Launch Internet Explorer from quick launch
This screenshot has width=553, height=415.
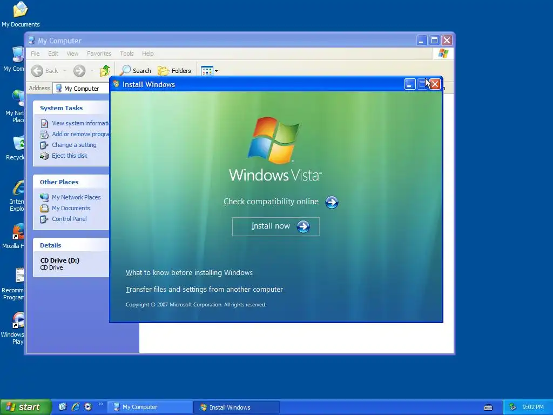[x=76, y=407]
